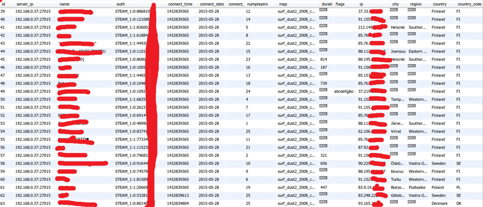The image size is (483, 207).
Task: Click NULL region badge in row 63
Action: click(411, 202)
